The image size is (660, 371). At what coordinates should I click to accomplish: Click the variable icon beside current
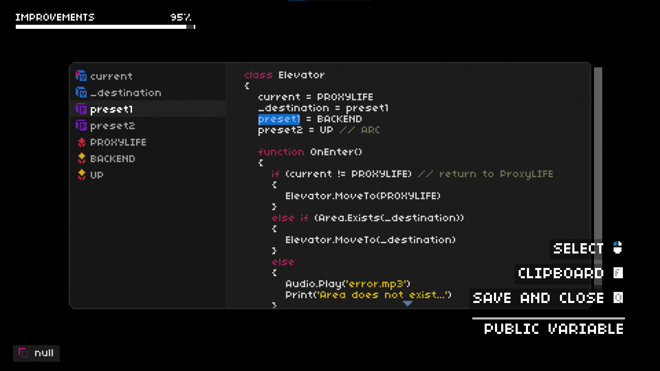pyautogui.click(x=81, y=76)
